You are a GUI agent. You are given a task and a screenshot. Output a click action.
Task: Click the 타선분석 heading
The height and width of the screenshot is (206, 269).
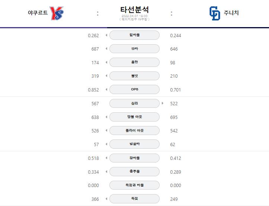pos(135,10)
